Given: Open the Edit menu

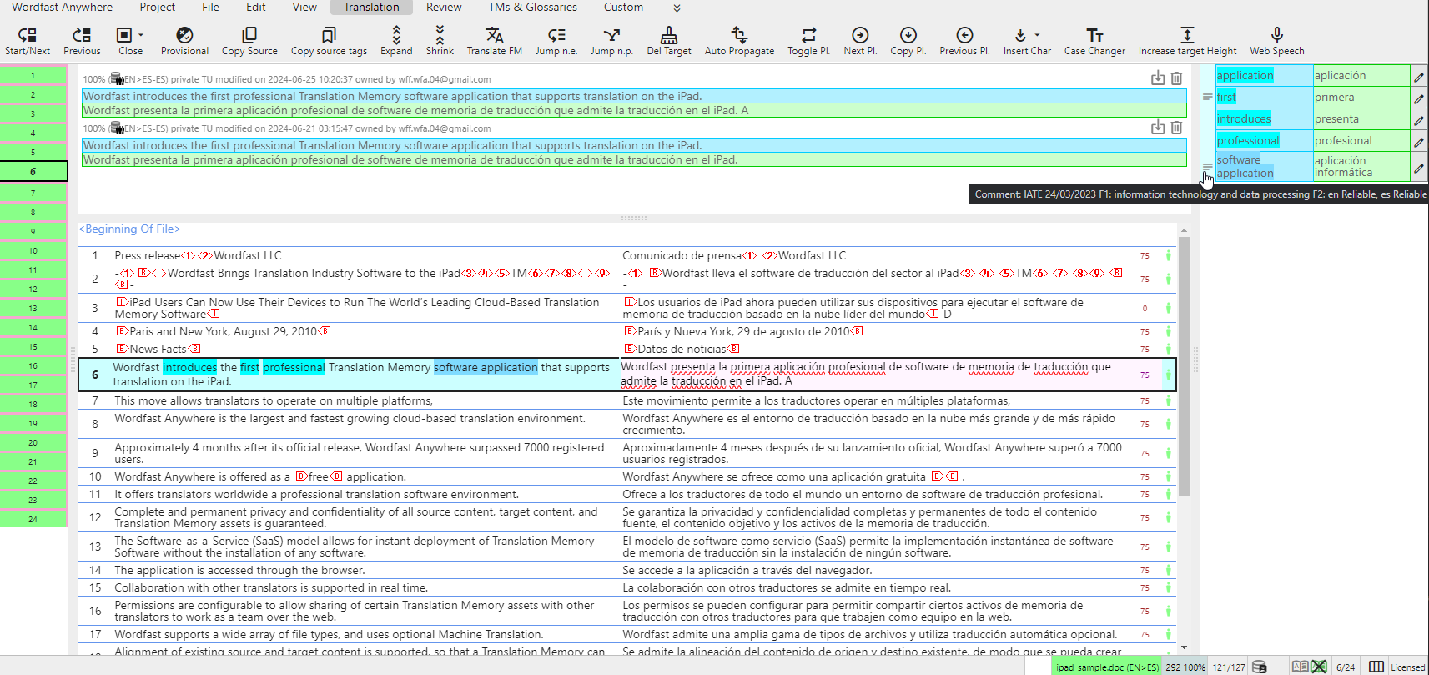Looking at the screenshot, I should click(x=256, y=7).
